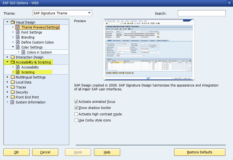Open the Colors in System entry
The height and width of the screenshot is (160, 233).
pos(39,52)
